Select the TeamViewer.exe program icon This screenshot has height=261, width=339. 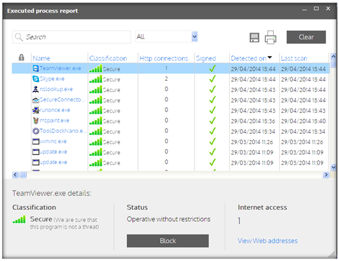(36, 68)
